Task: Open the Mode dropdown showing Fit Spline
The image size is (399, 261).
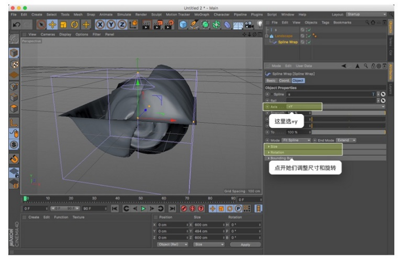Action: click(296, 140)
